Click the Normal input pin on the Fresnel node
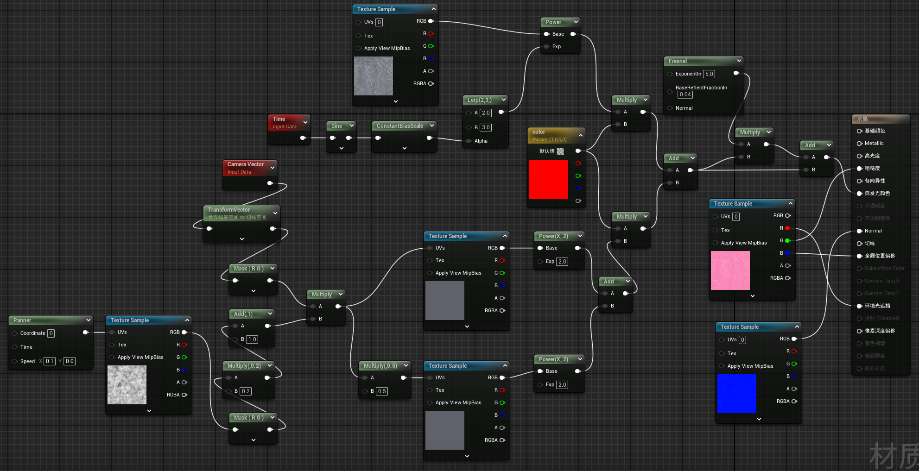The width and height of the screenshot is (919, 471). [670, 108]
